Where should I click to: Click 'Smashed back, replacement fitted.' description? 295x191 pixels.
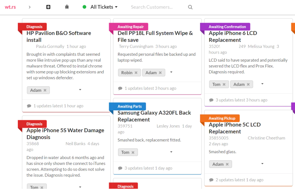click(x=149, y=140)
